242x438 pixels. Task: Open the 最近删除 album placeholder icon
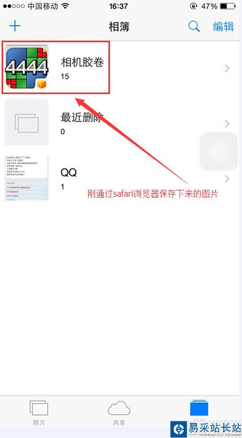coord(27,122)
